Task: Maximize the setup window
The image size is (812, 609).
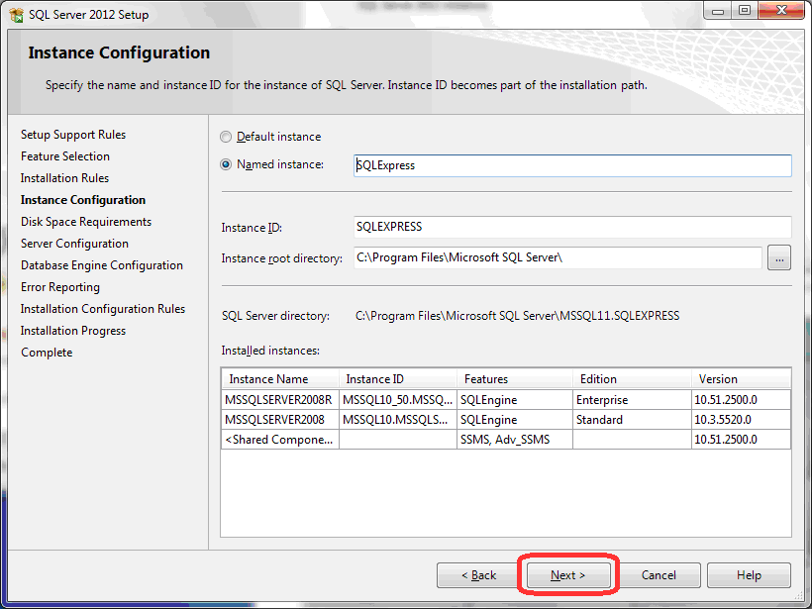Action: (x=744, y=11)
